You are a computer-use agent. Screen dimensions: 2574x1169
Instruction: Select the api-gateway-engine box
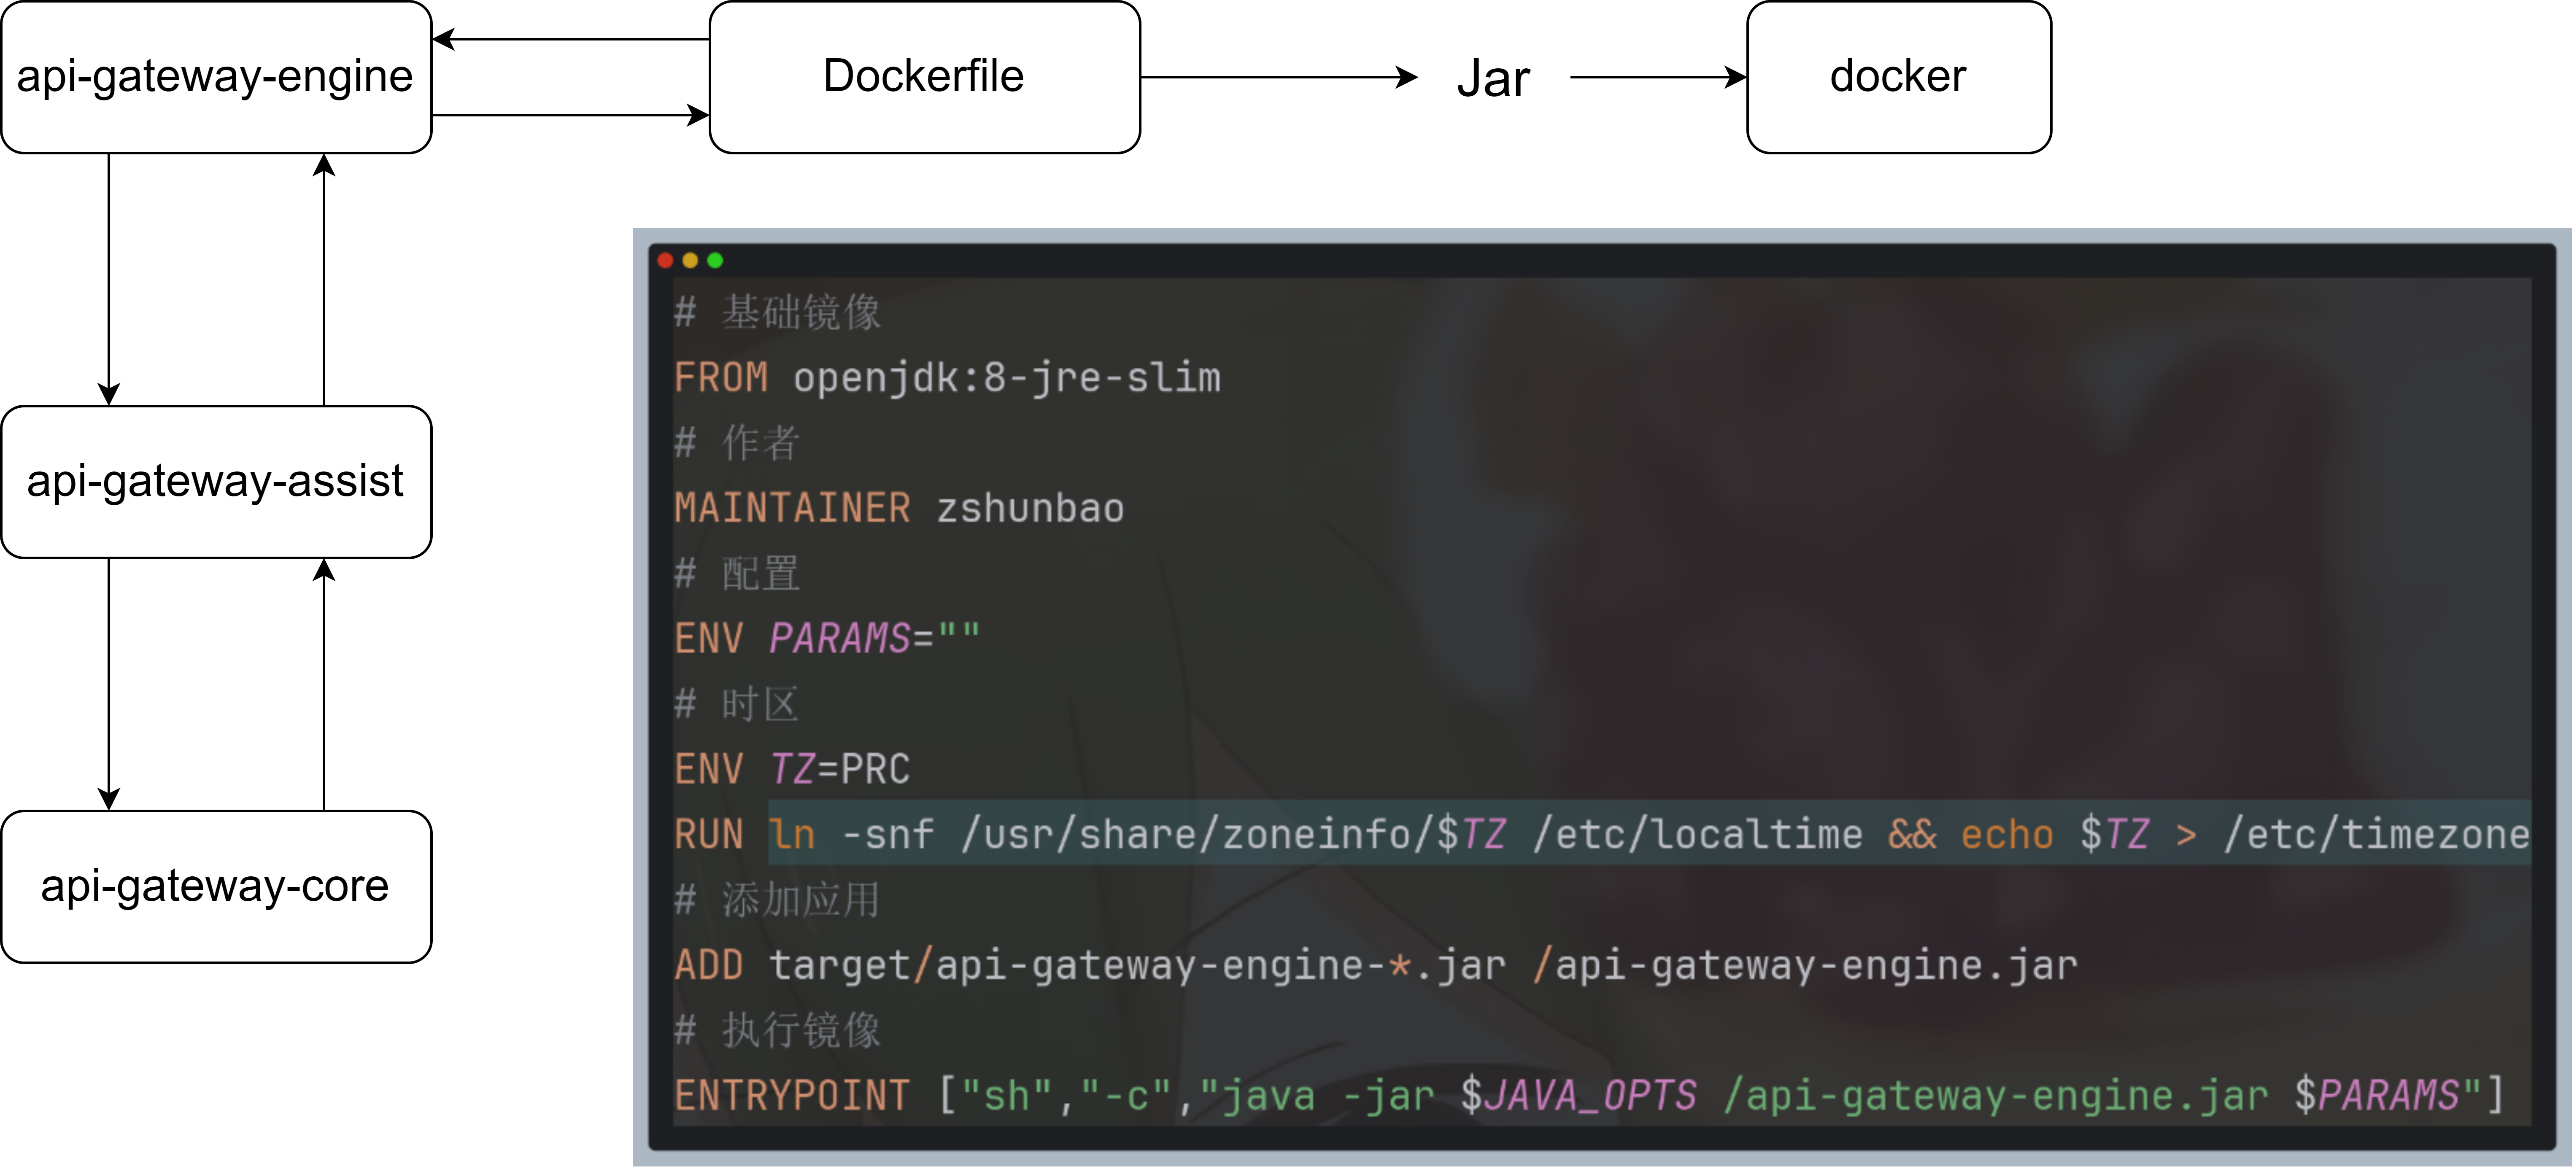[x=216, y=77]
